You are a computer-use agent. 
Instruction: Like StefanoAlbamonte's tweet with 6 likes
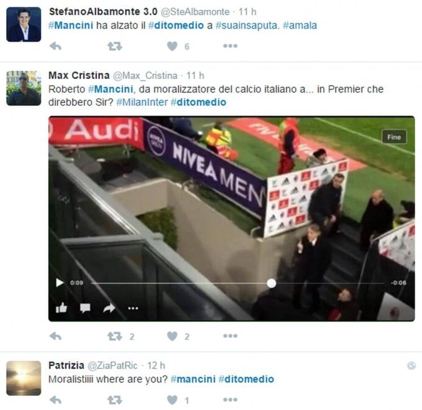[172, 46]
